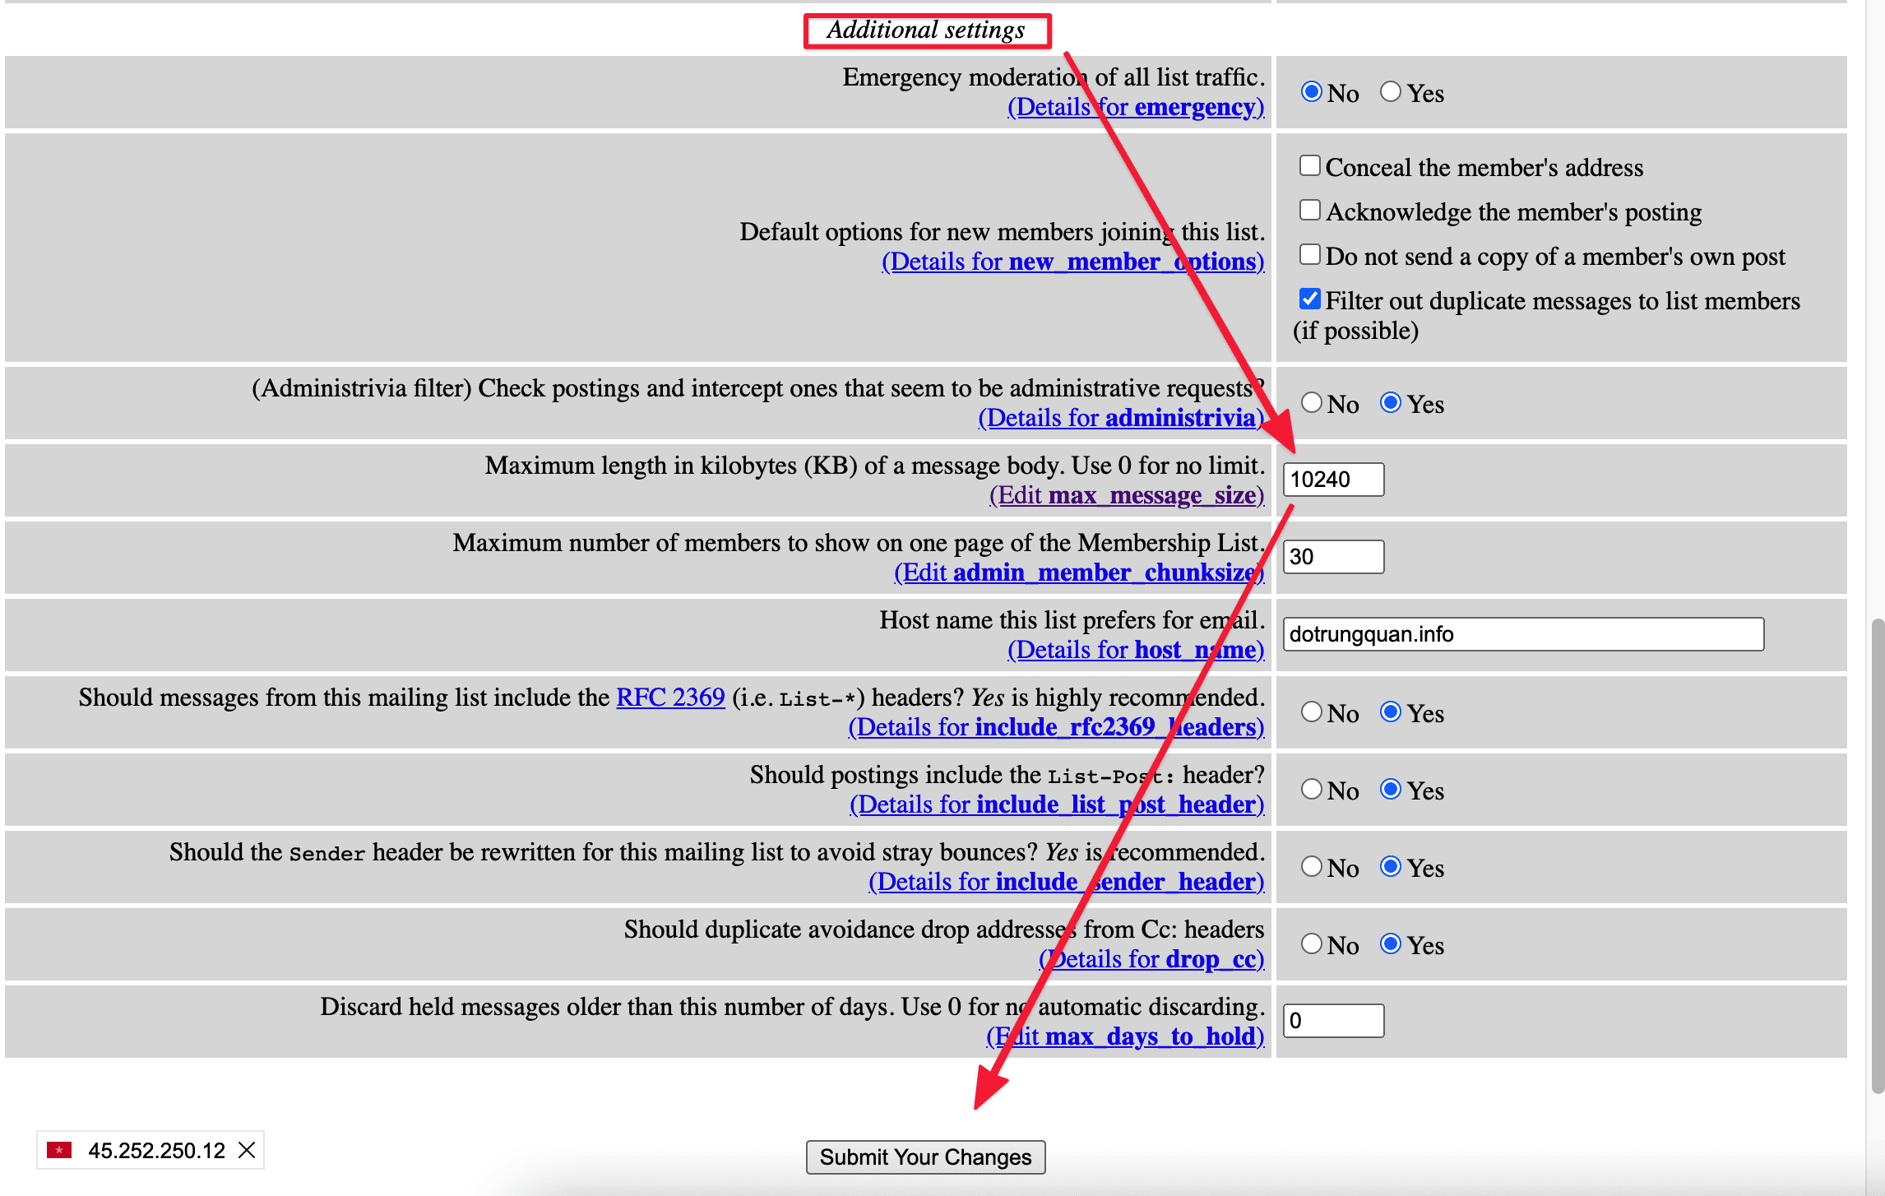Screen dimensions: 1885x1196
Task: Click the Vietnam flag icon
Action: click(59, 1150)
